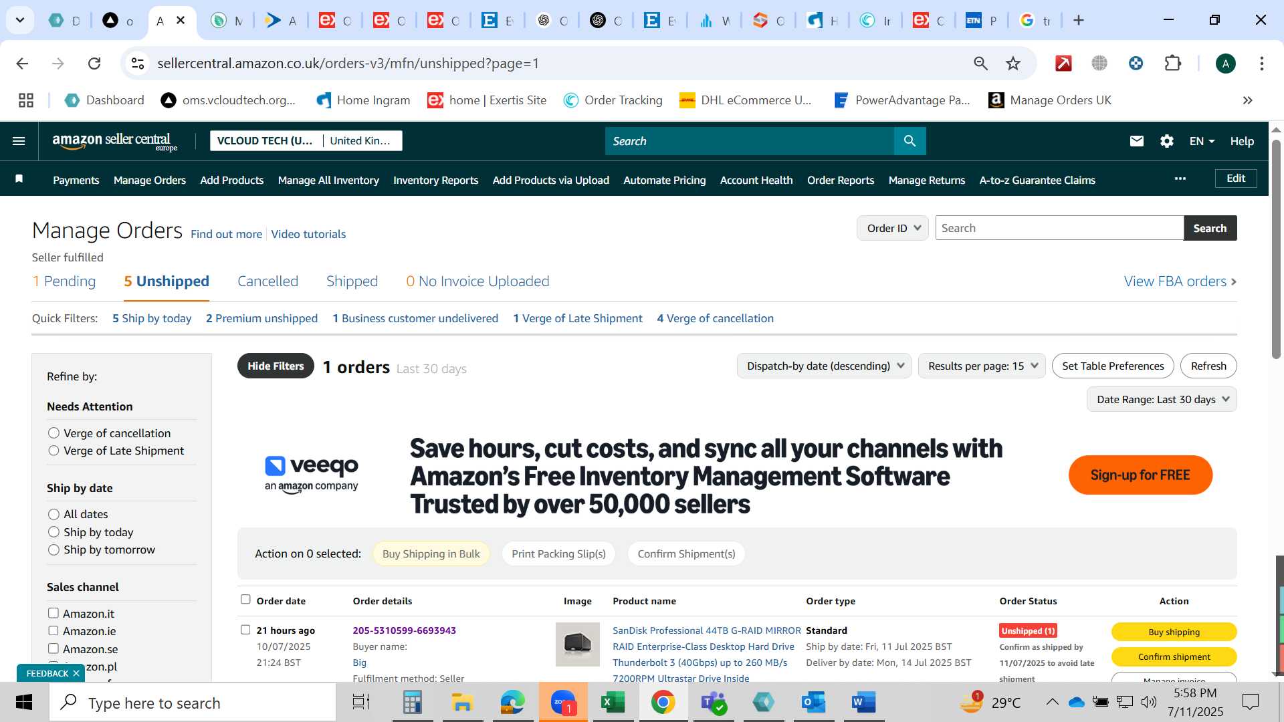Open the No Invoice Uploaded tab

coord(477,281)
